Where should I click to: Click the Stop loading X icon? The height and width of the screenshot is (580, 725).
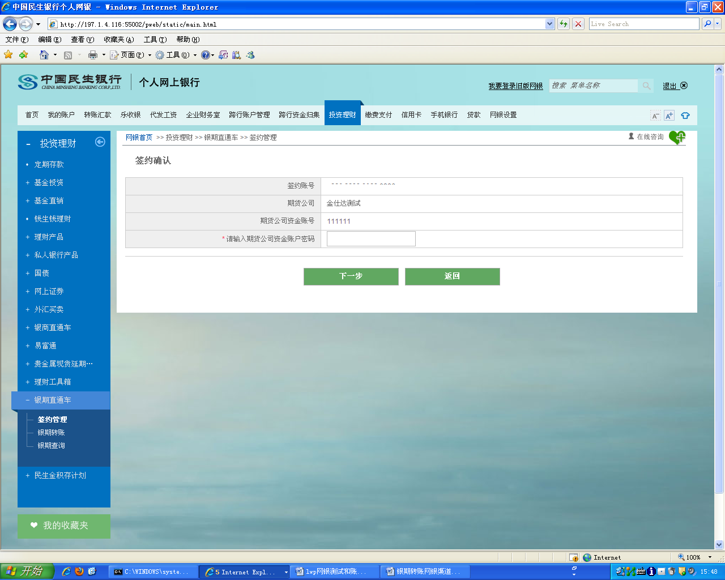click(x=578, y=24)
